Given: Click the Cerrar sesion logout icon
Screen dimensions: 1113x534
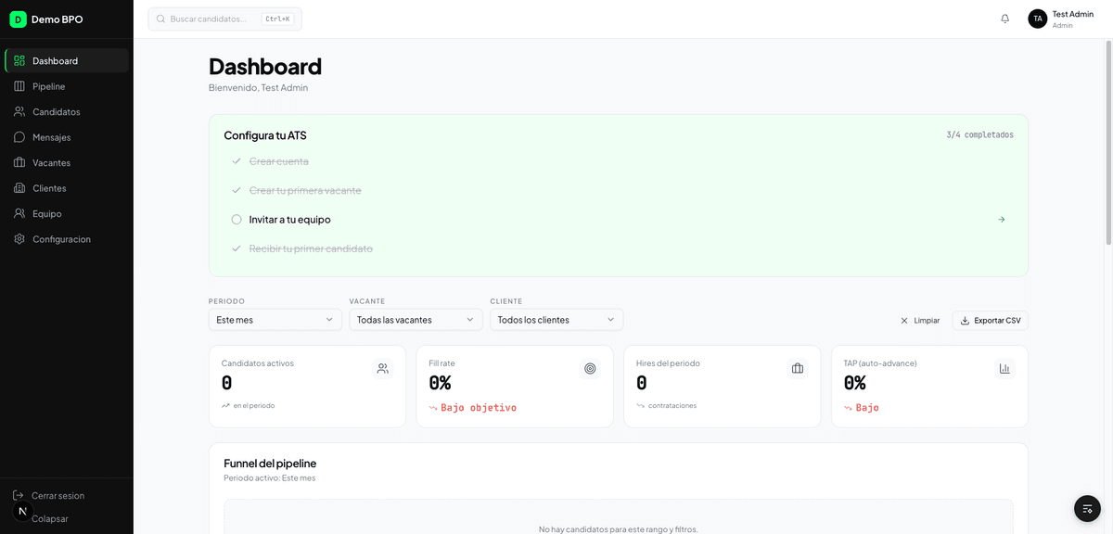Looking at the screenshot, I should point(19,496).
